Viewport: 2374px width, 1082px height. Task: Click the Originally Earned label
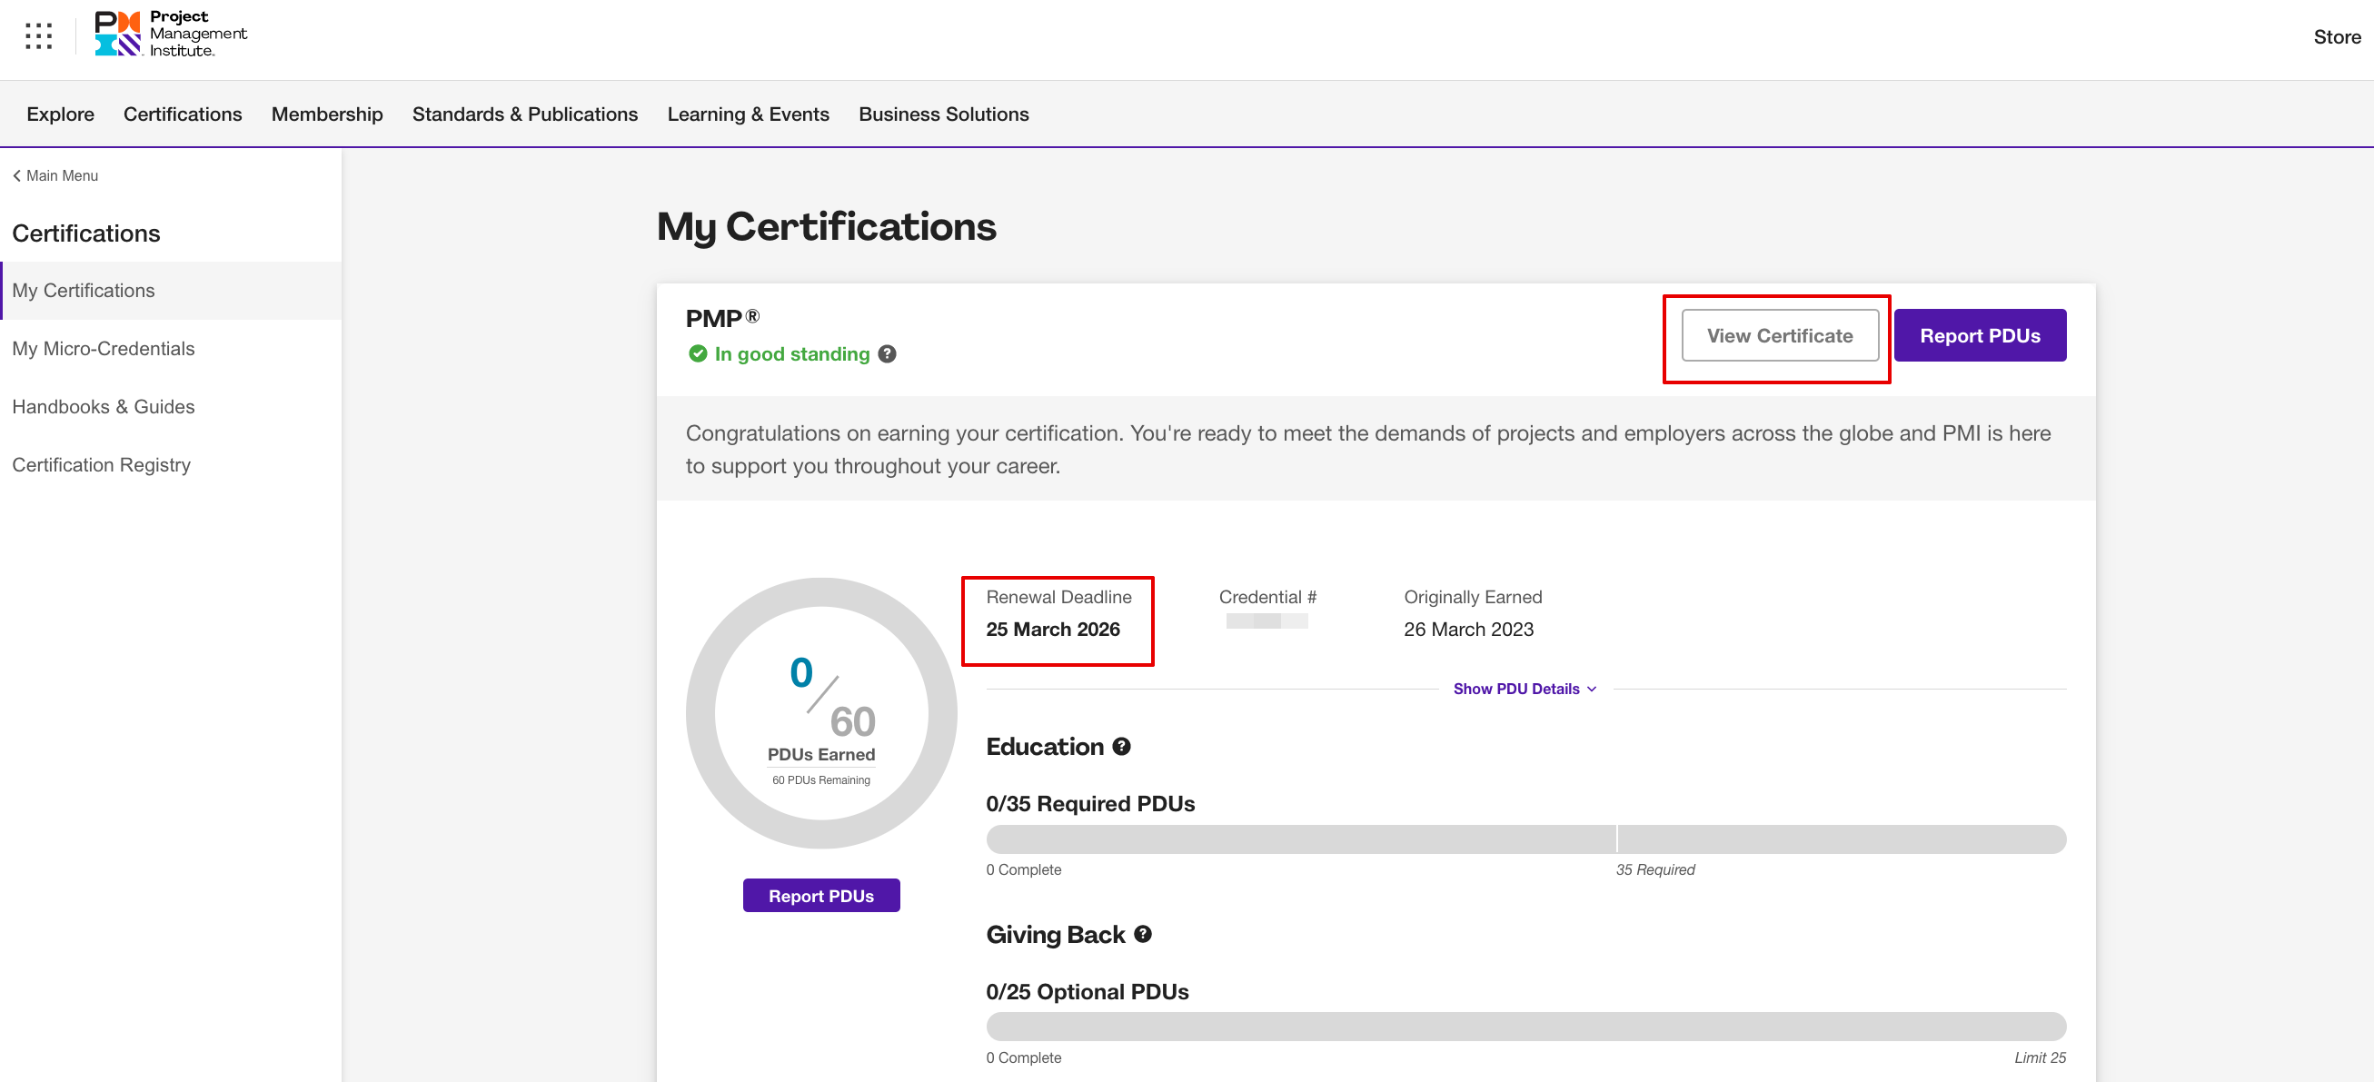pyautogui.click(x=1473, y=597)
